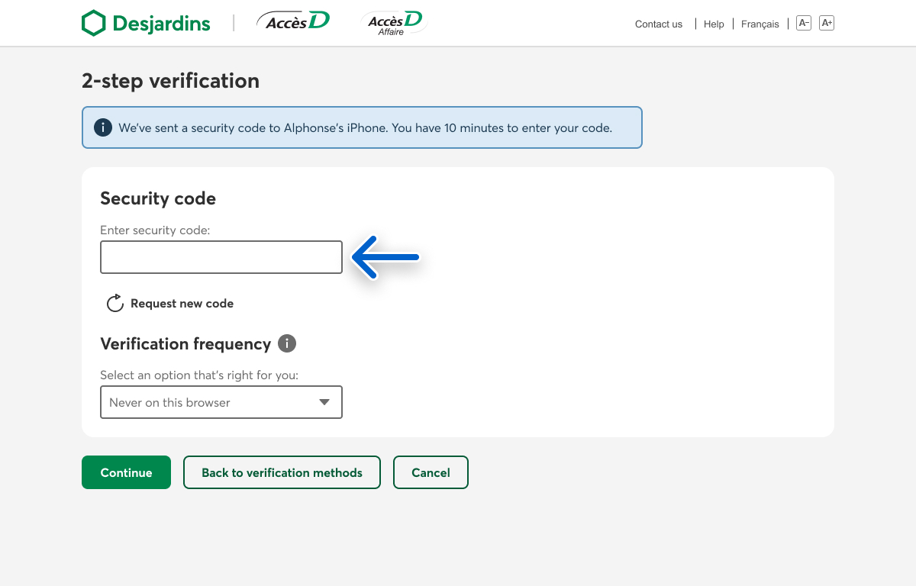Decrease text size with A- button
The width and height of the screenshot is (916, 586).
pyautogui.click(x=803, y=23)
